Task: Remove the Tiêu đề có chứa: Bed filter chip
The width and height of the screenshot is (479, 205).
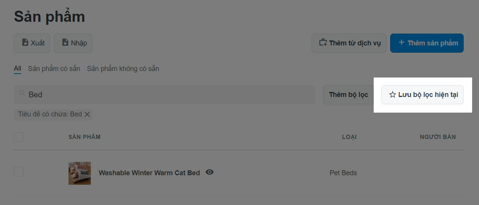Action: coord(87,114)
